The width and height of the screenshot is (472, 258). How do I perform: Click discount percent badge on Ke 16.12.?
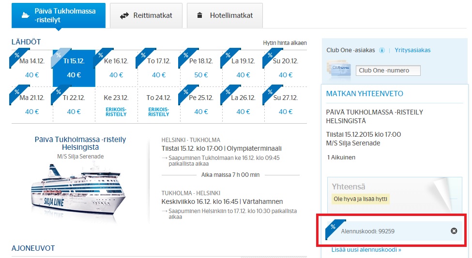[x=101, y=56]
